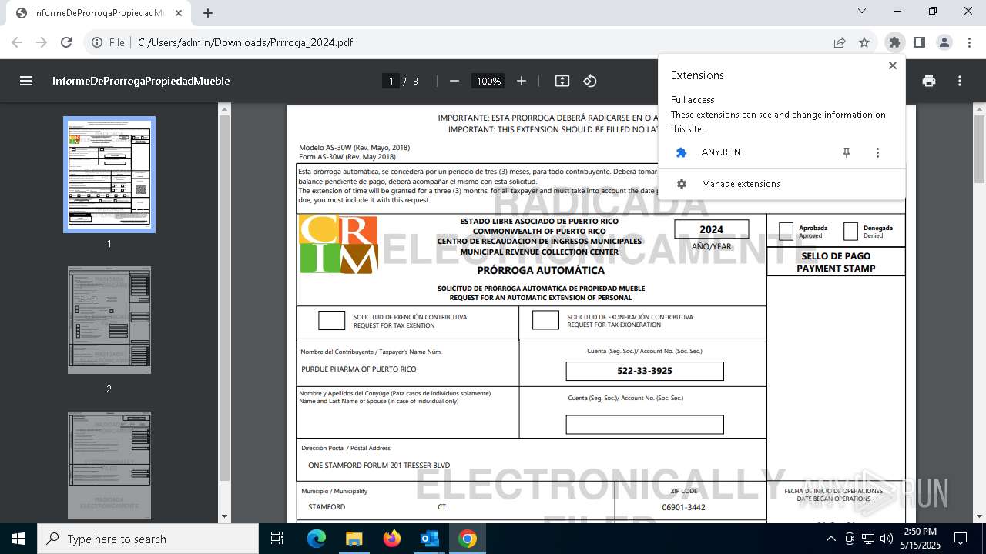Toggle the Chrome side panel

(x=920, y=42)
